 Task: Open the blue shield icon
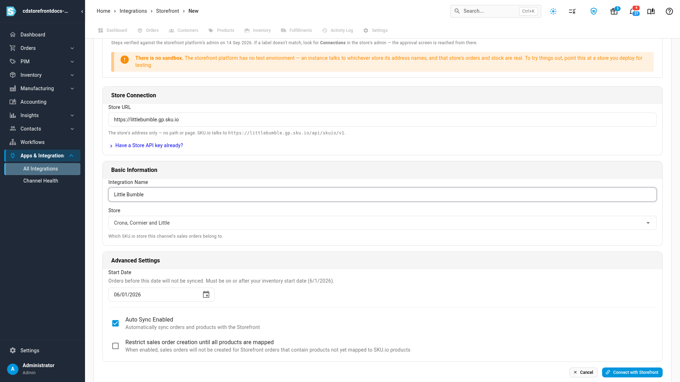[x=594, y=11]
